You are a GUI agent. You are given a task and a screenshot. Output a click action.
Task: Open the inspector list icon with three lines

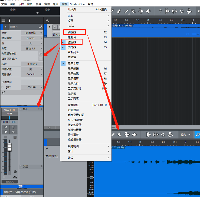click(x=3, y=20)
